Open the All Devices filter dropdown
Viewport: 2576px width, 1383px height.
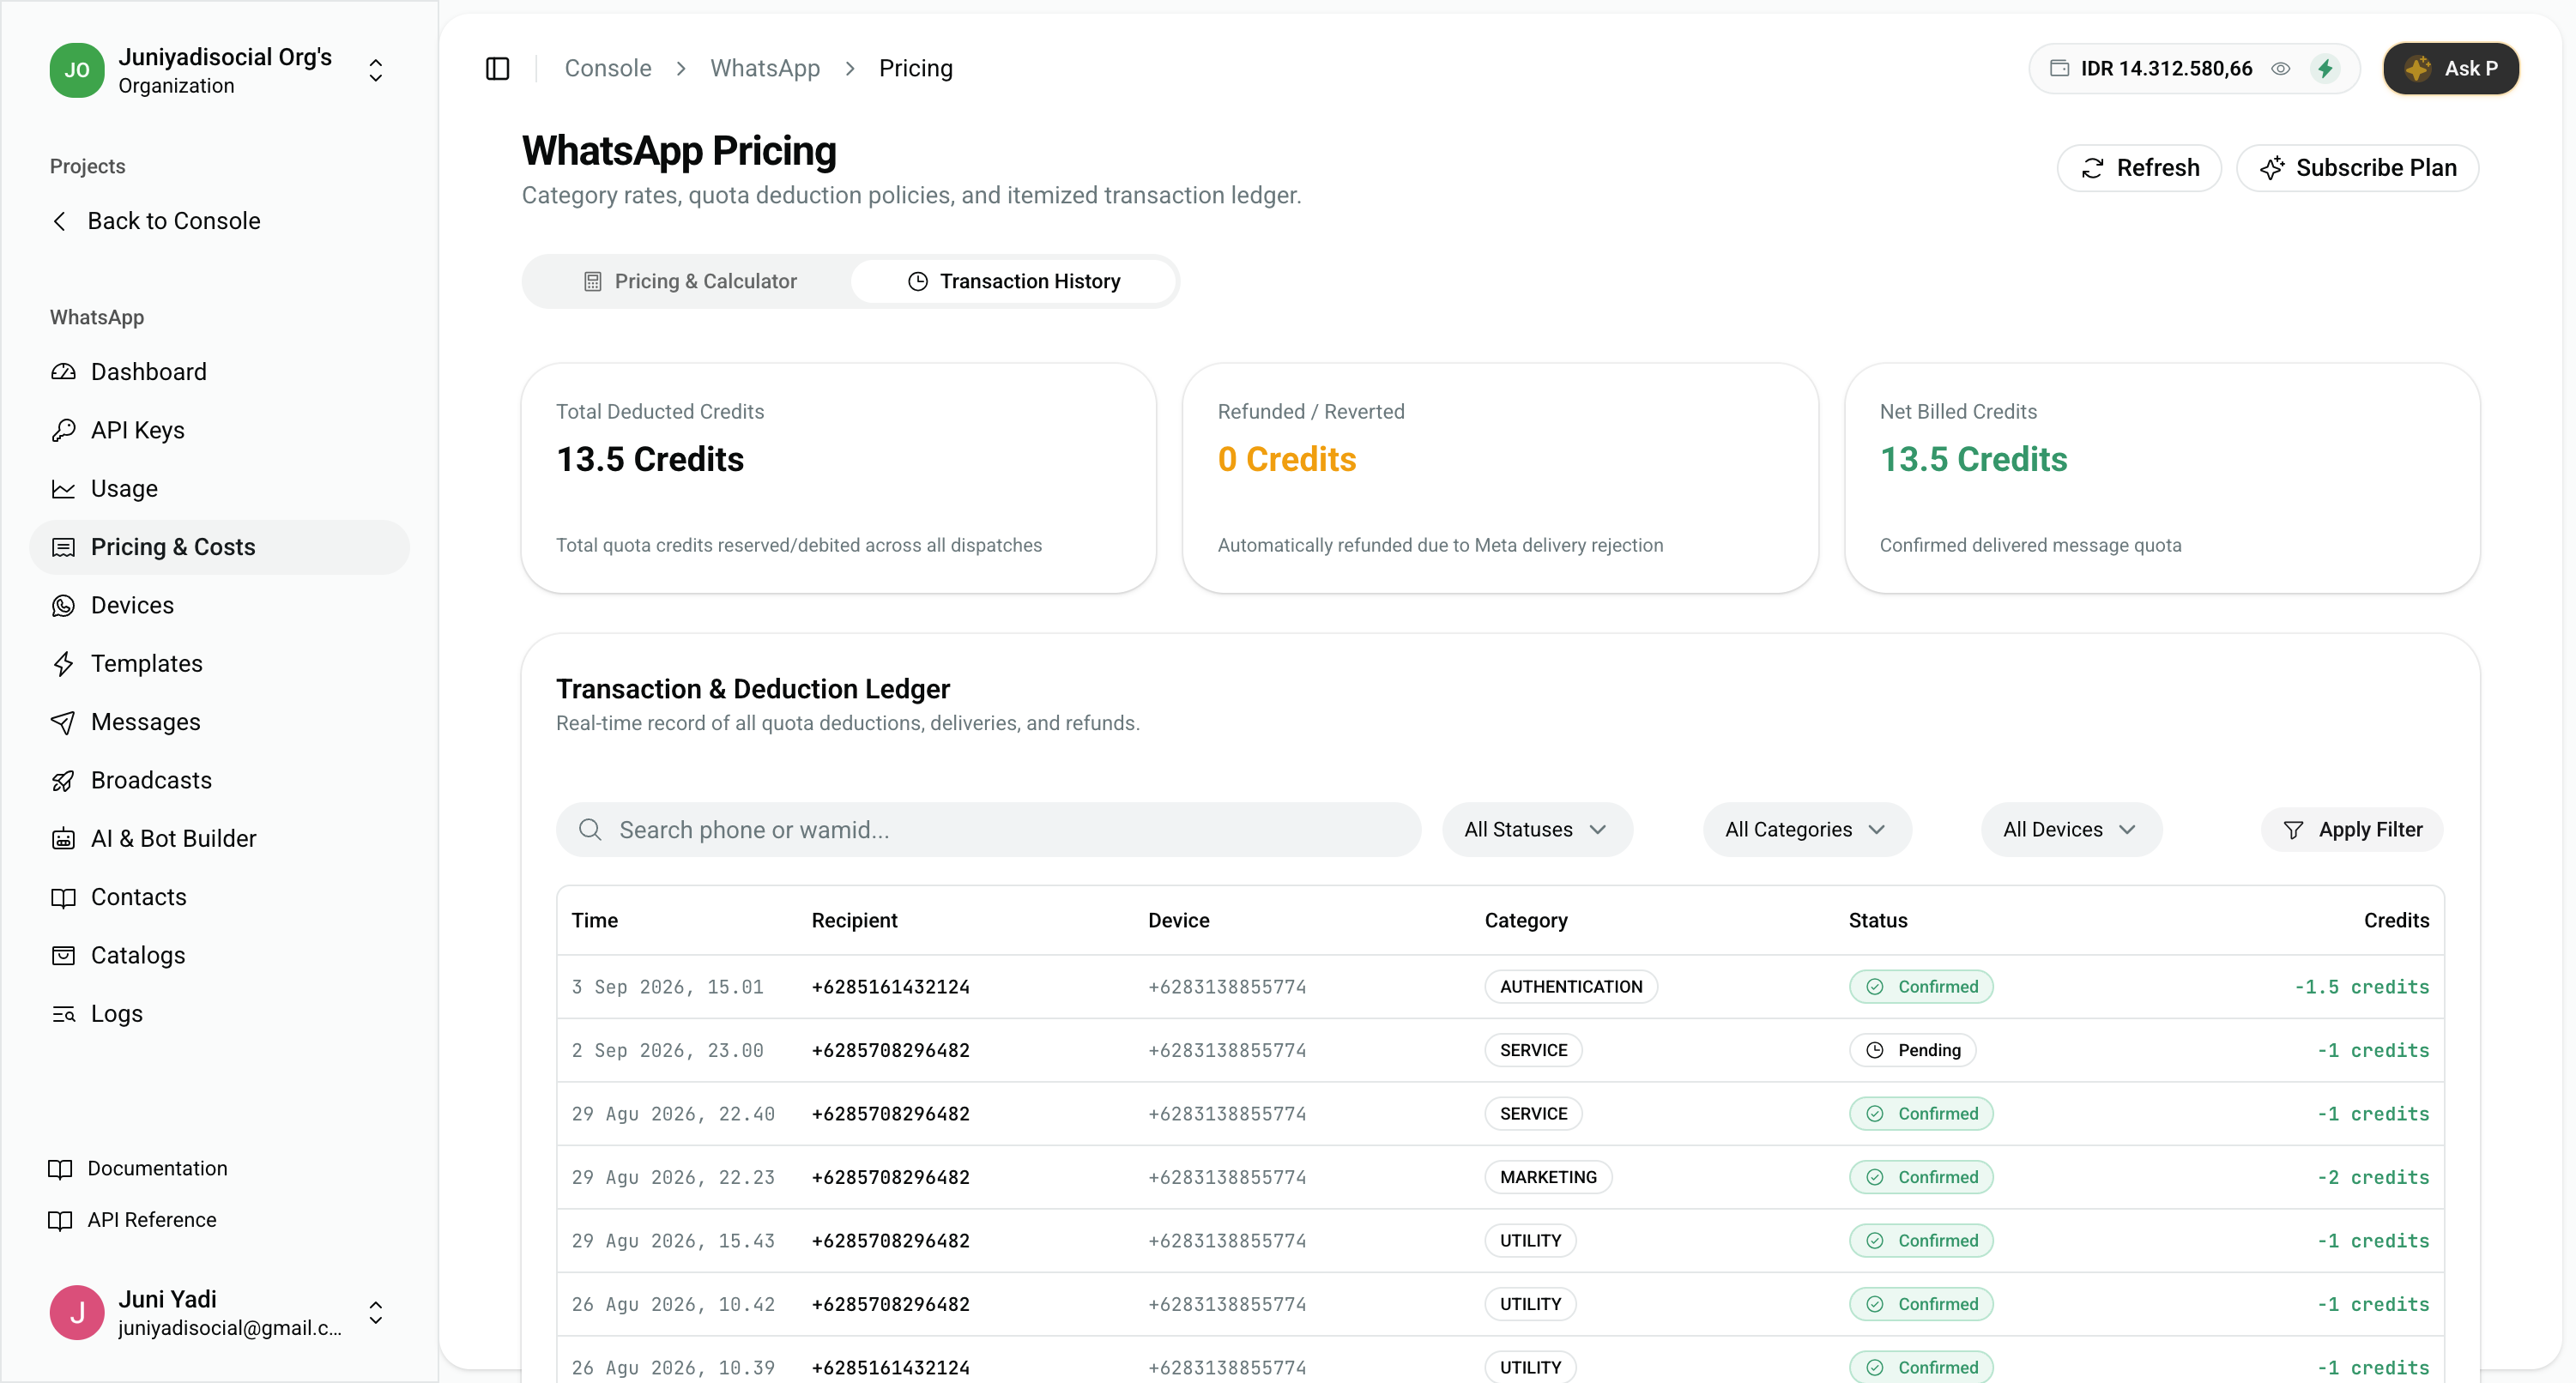[x=2070, y=829]
